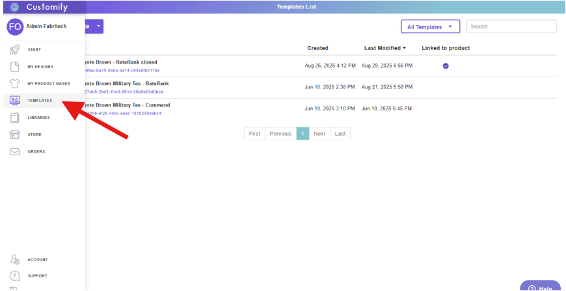
Task: Select the Templates menu item
Action: pos(39,101)
